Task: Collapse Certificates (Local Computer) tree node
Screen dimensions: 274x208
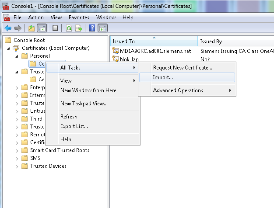Action: (10, 48)
